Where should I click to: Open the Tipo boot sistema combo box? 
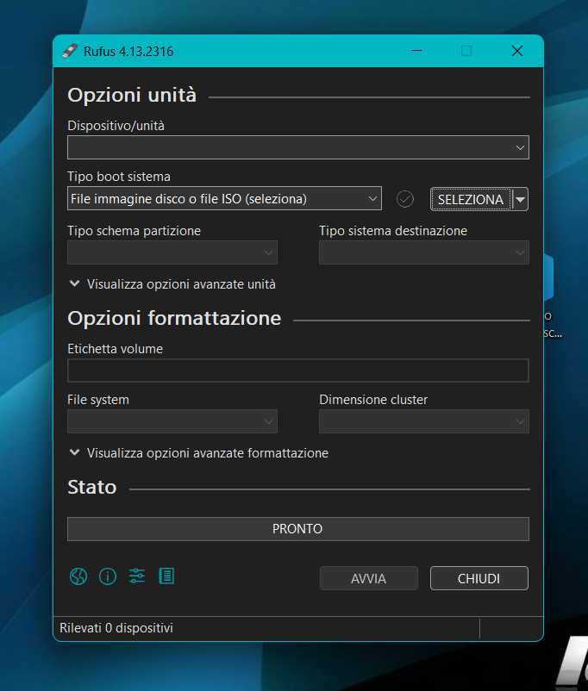[224, 199]
